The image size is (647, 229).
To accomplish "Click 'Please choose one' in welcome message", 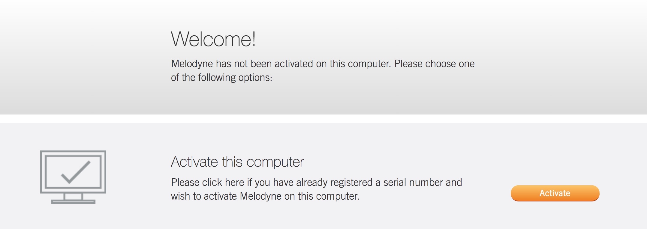I will tap(434, 64).
